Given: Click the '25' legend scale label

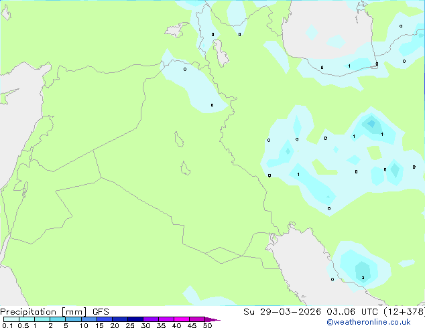Looking at the screenshot, I should click(x=130, y=325).
